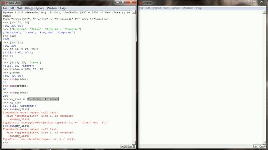Click 'Col: 0' in Untitled status bar
Image resolution: width=268 pixels, height=150 pixels.
click(x=263, y=146)
